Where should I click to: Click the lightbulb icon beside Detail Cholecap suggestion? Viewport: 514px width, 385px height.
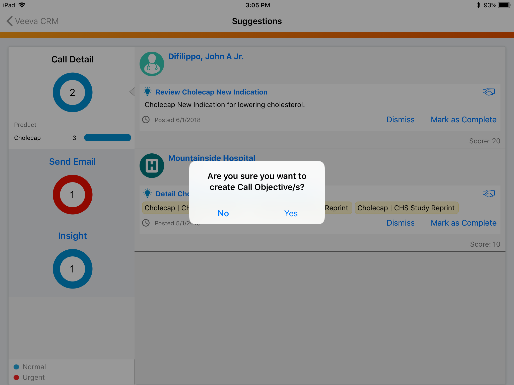pos(148,193)
